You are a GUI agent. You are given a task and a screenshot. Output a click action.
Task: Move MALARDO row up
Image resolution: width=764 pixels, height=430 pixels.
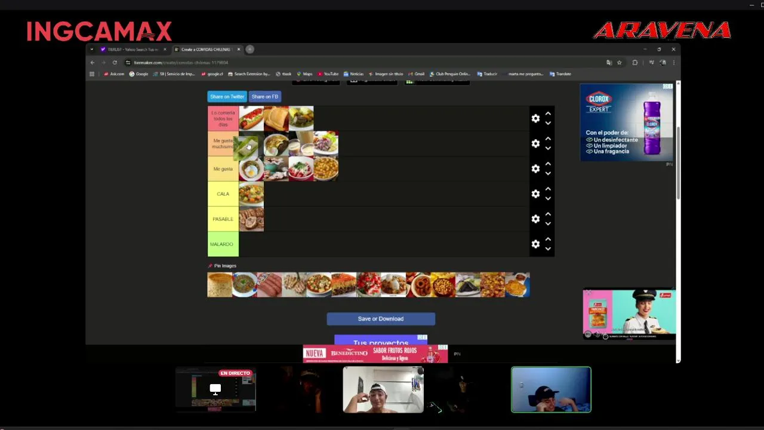(548, 239)
